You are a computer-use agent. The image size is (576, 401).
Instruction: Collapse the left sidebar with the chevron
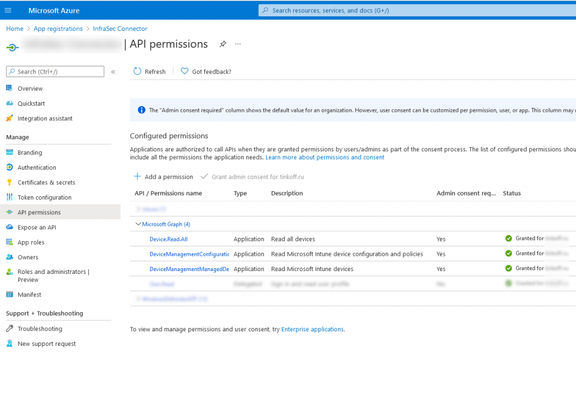(x=112, y=71)
